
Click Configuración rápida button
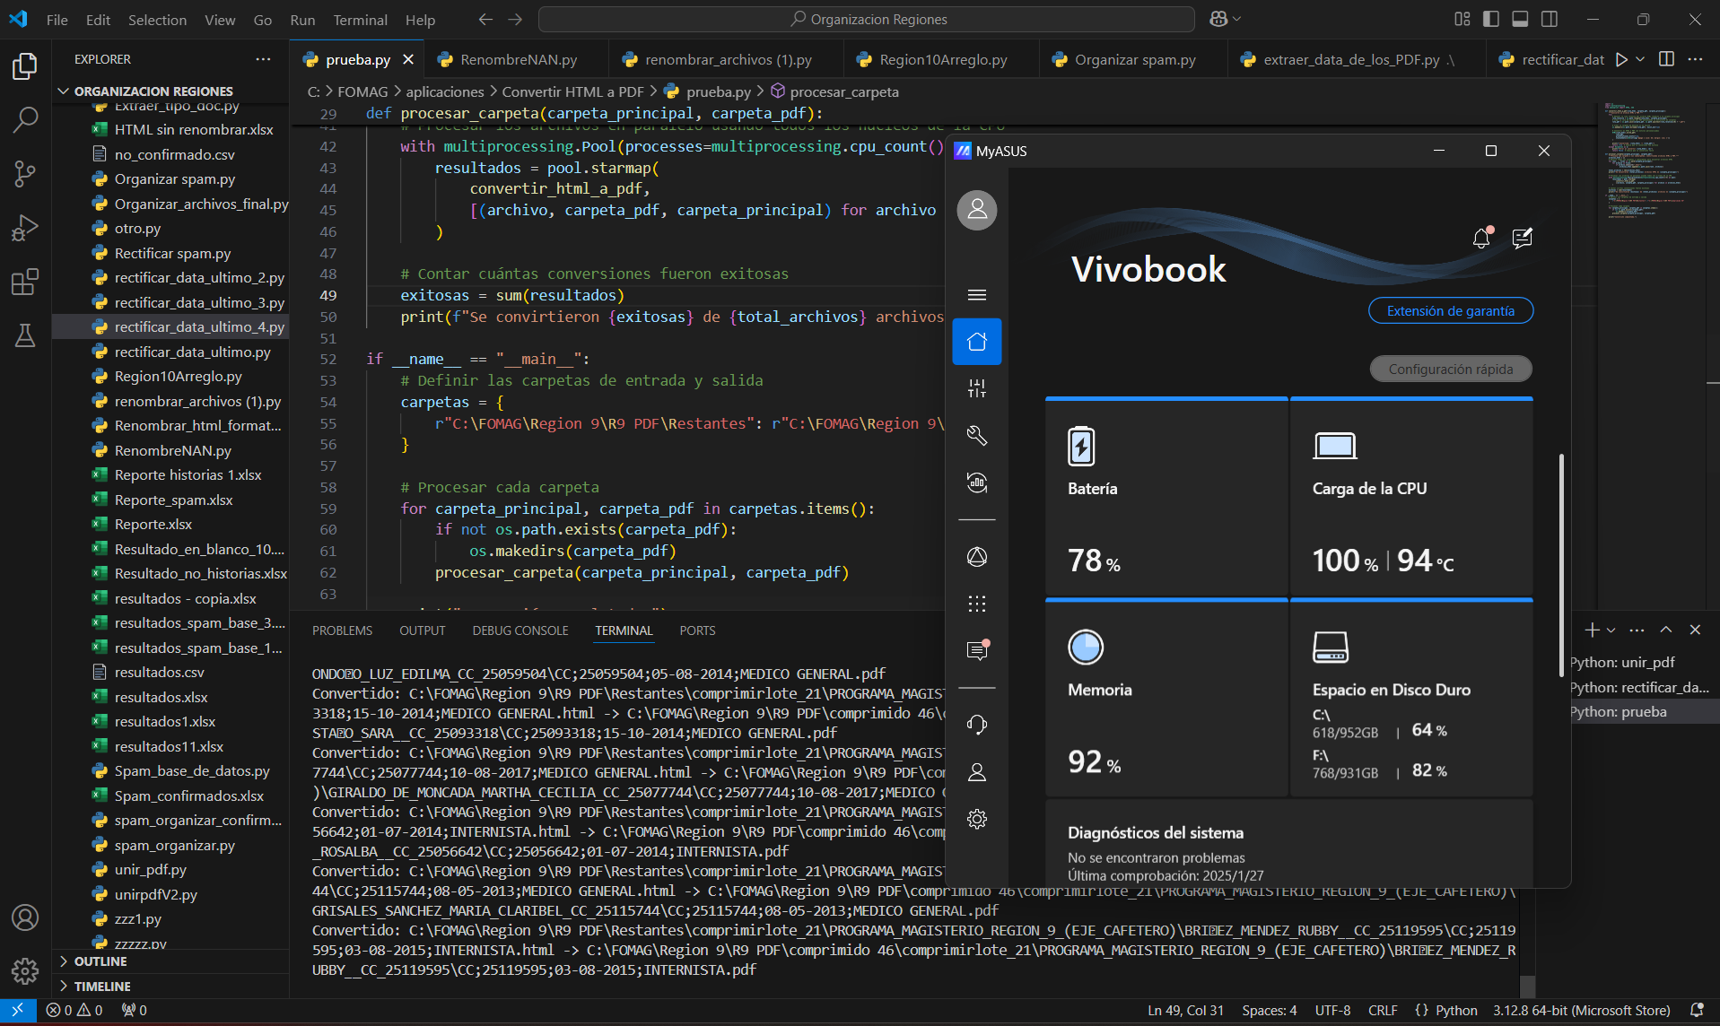pos(1450,370)
